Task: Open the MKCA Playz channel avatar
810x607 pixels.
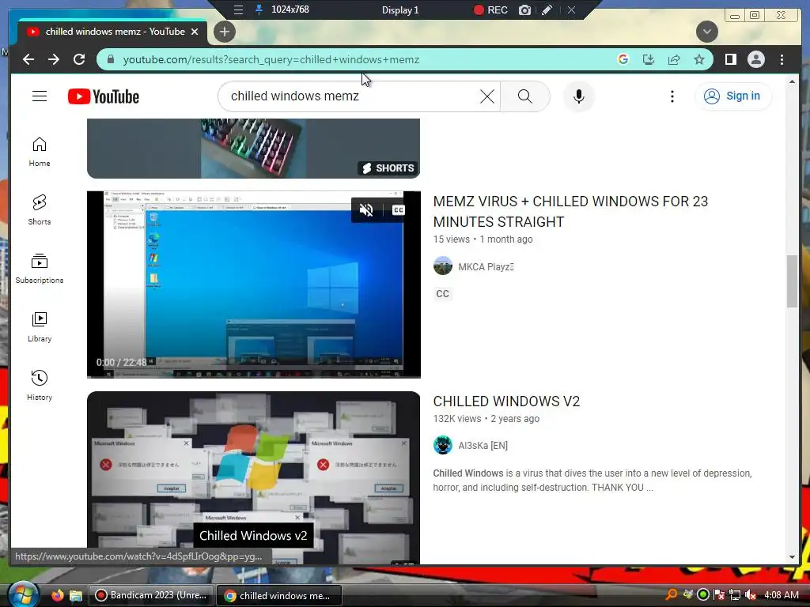Action: pos(443,266)
